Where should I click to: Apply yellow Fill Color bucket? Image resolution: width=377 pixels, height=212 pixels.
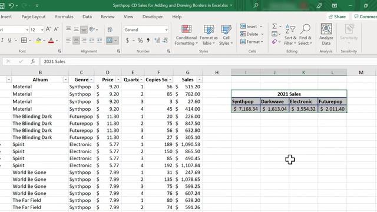point(38,41)
